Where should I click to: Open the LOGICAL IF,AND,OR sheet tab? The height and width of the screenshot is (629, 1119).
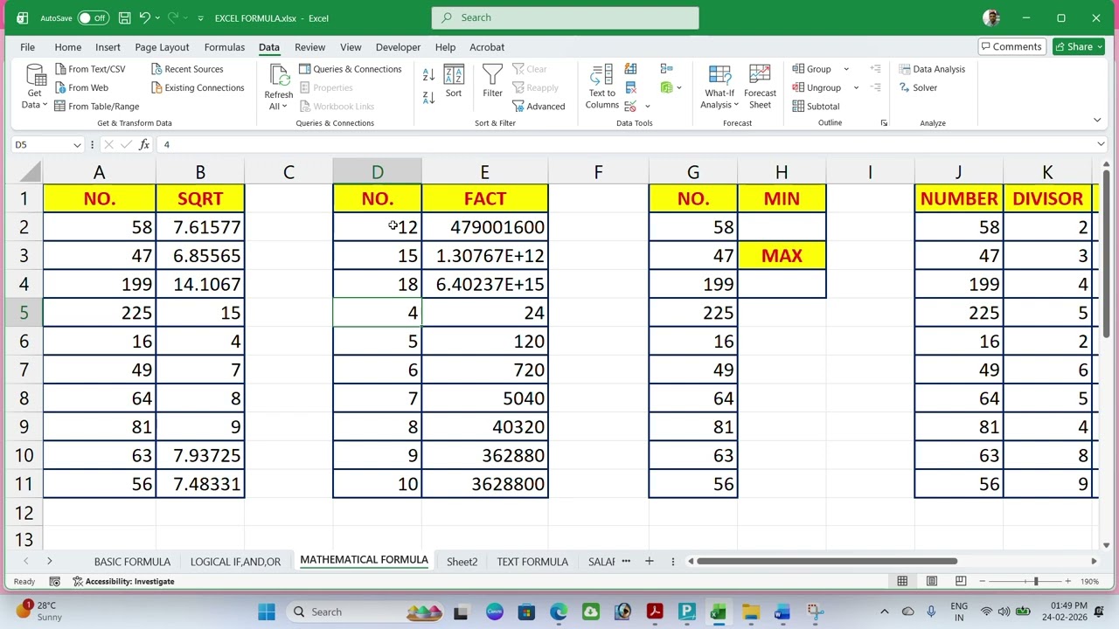click(235, 562)
